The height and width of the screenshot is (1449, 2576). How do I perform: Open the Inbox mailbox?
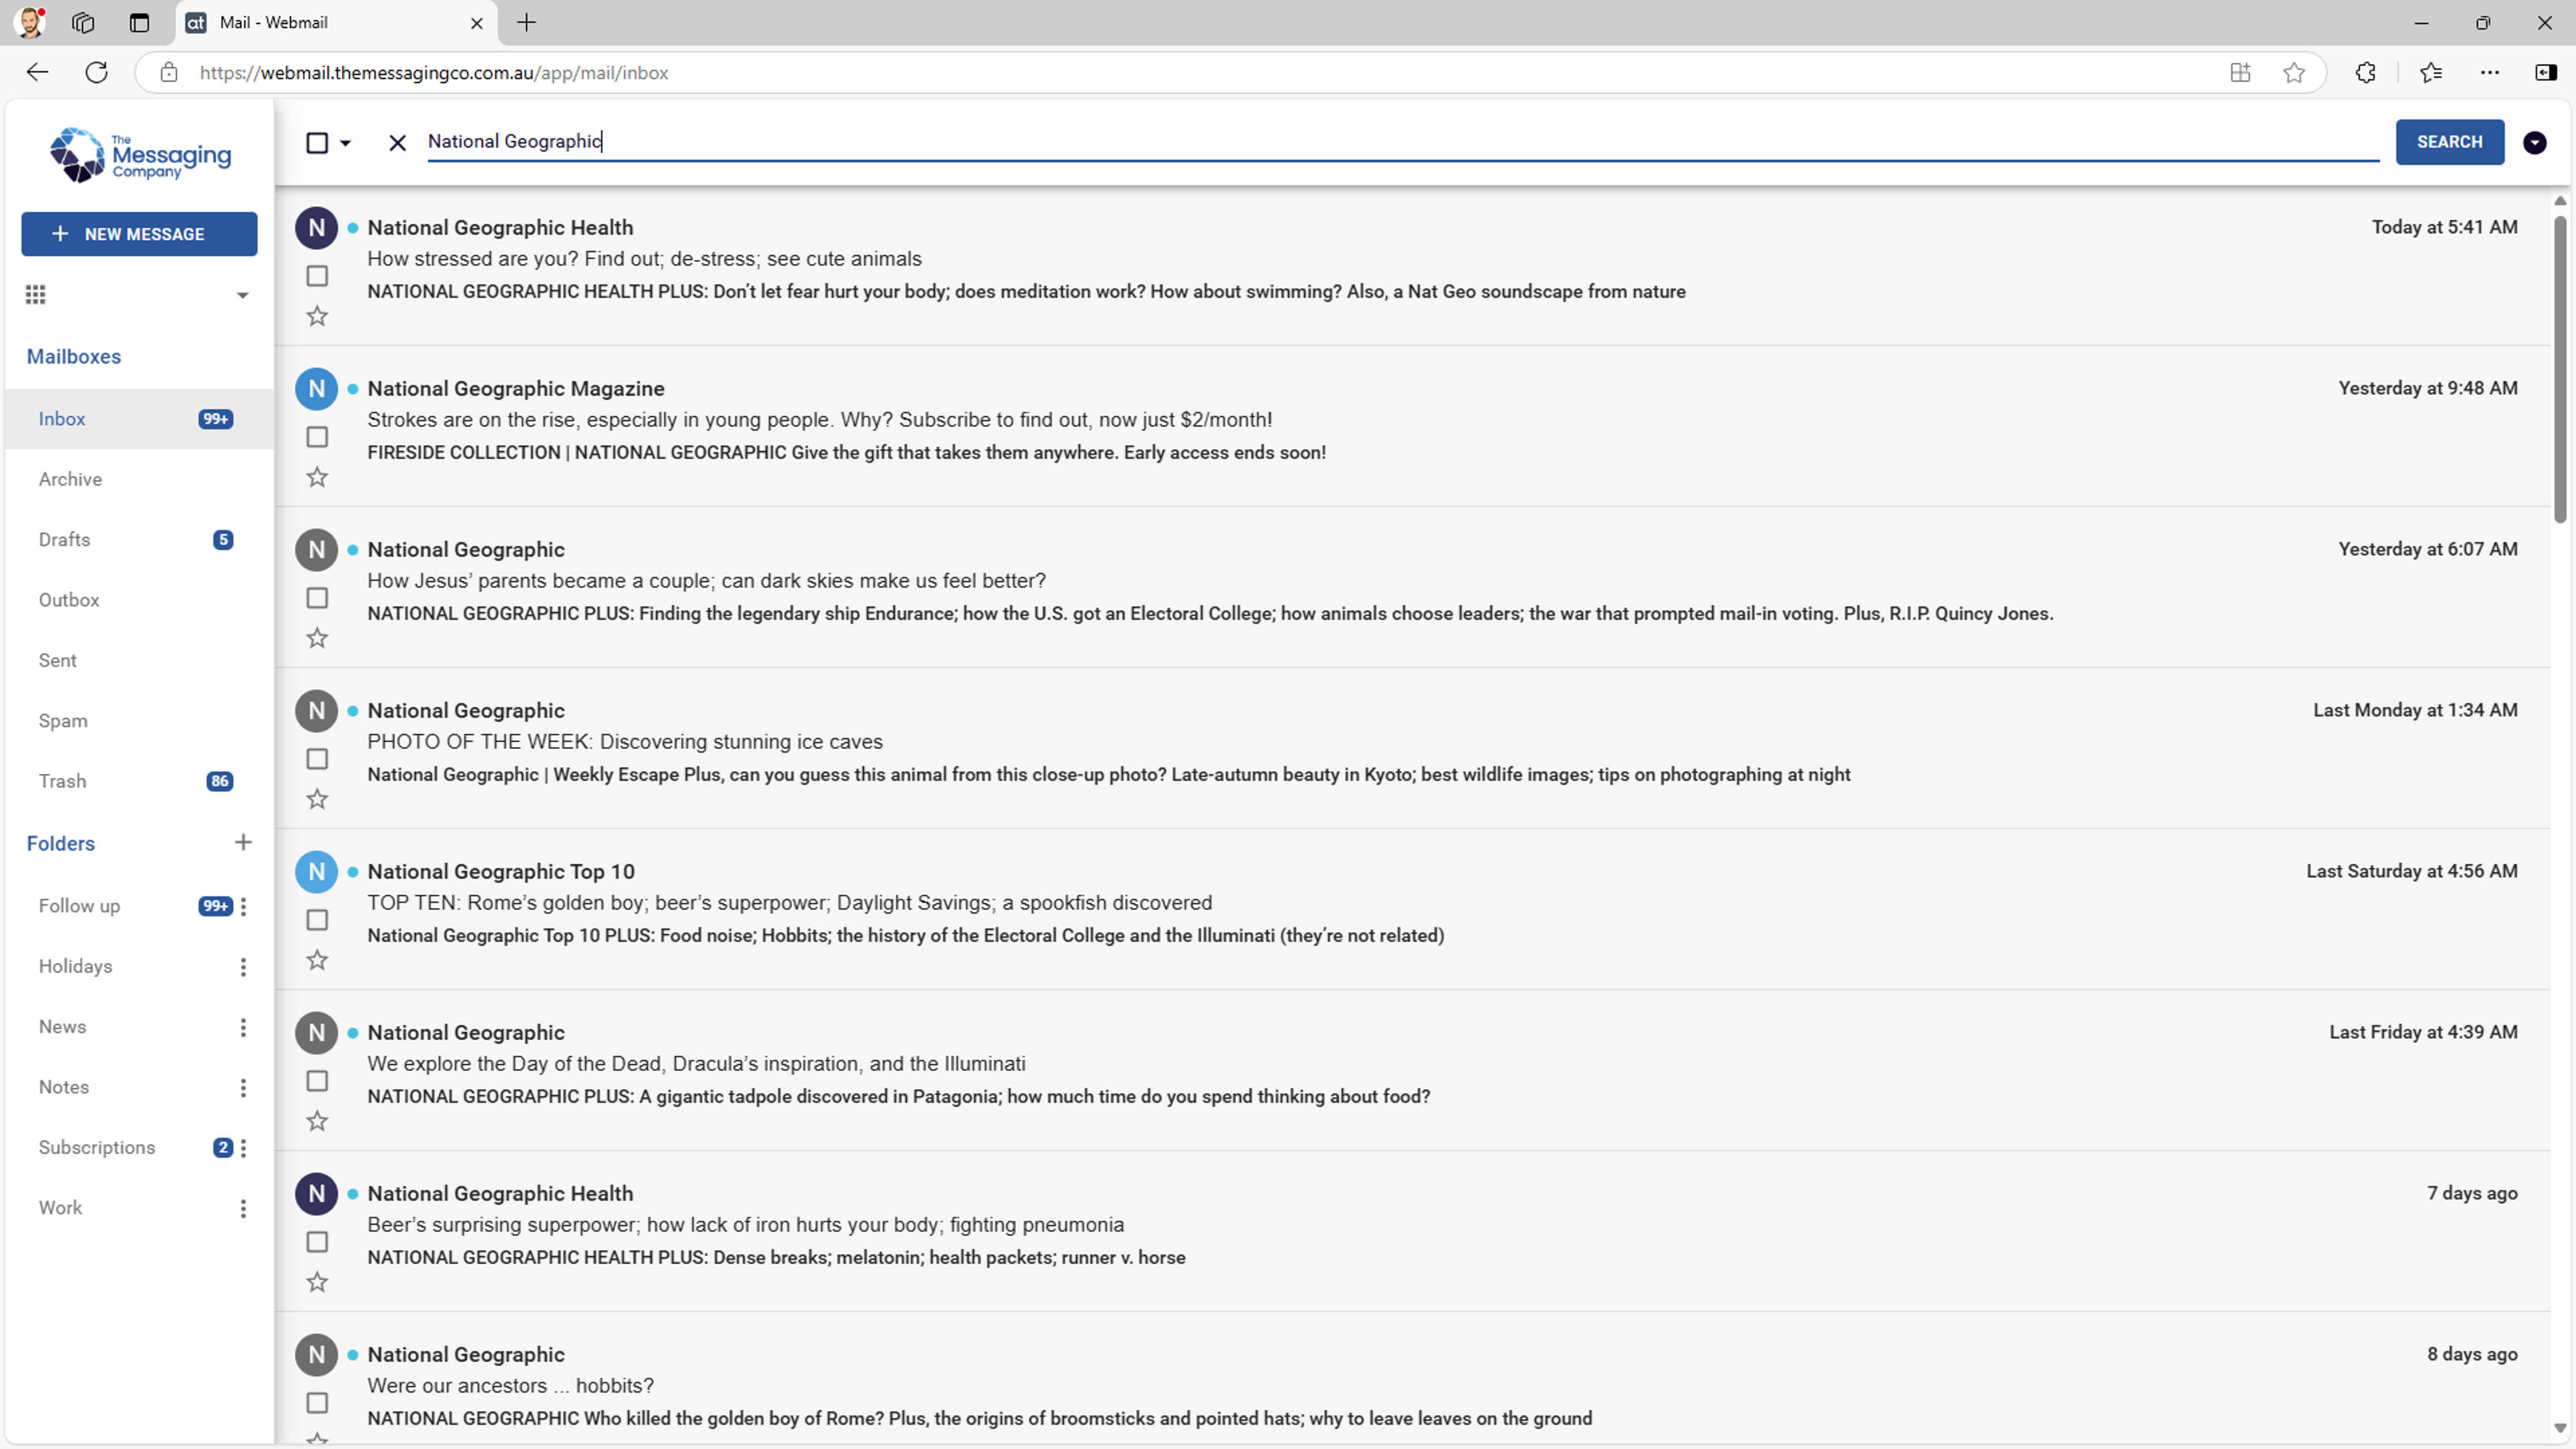click(139, 419)
